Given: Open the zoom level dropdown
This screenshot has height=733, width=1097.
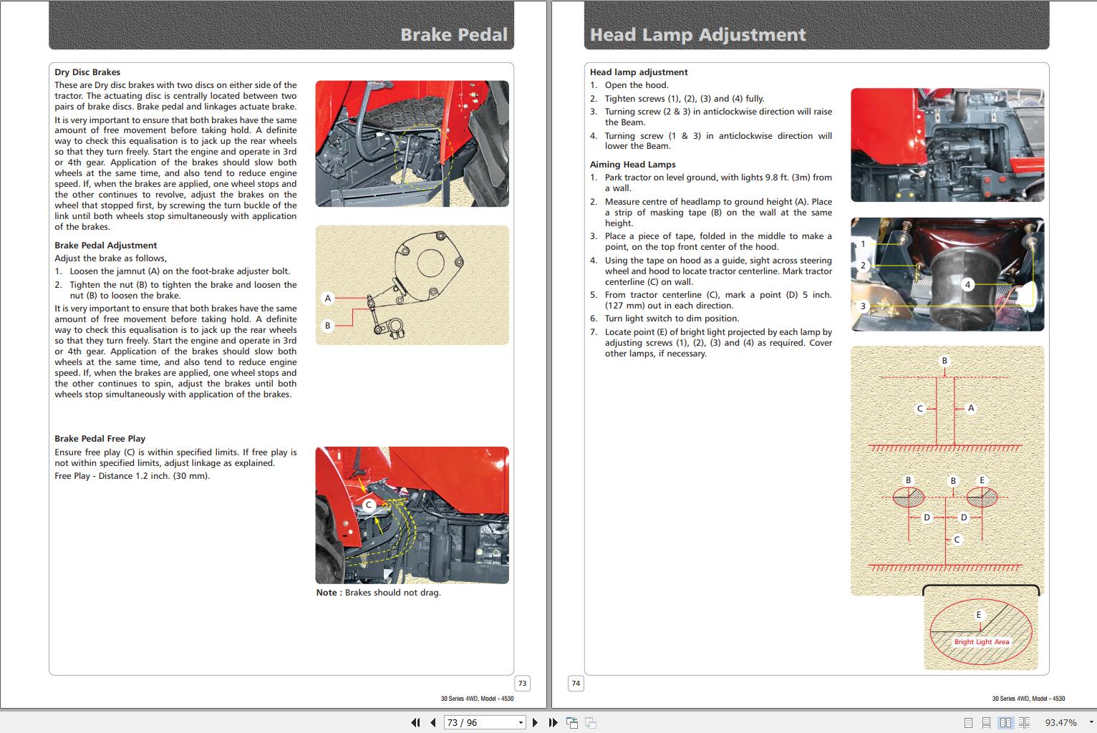Looking at the screenshot, I should [1091, 722].
